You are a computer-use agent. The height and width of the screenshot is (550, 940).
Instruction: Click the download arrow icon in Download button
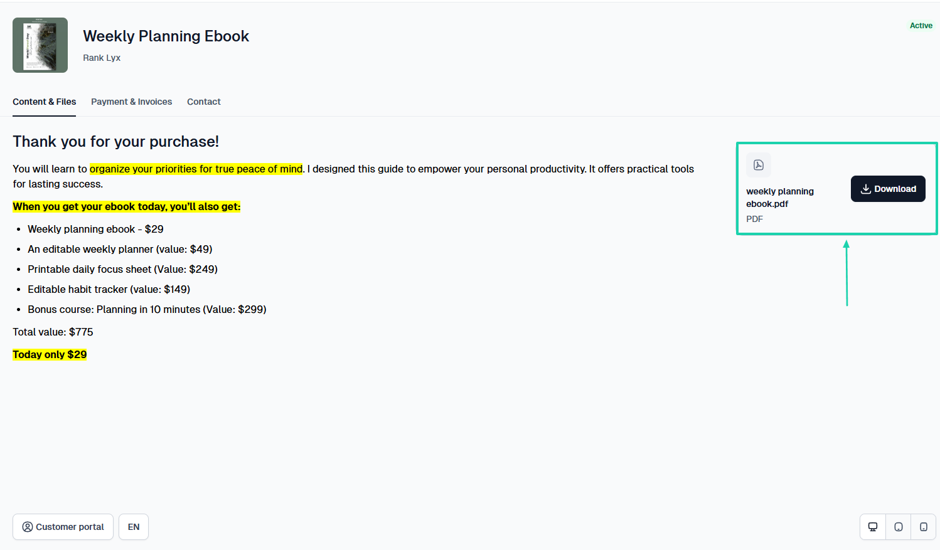(x=865, y=189)
